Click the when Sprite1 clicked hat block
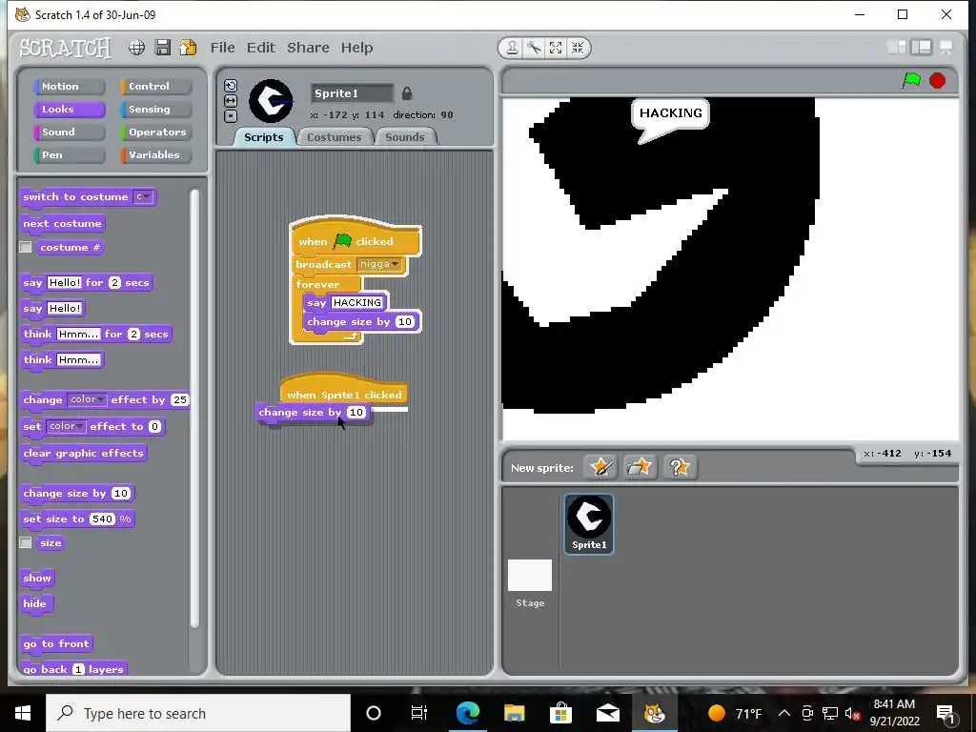This screenshot has width=976, height=732. (x=344, y=389)
